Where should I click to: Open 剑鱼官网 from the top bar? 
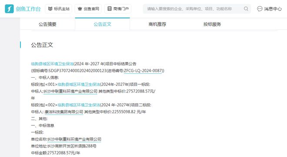(x=88, y=9)
